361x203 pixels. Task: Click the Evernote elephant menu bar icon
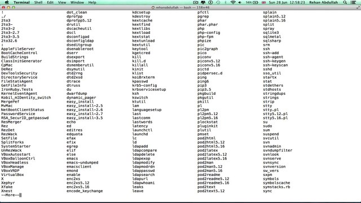(x=203, y=2)
